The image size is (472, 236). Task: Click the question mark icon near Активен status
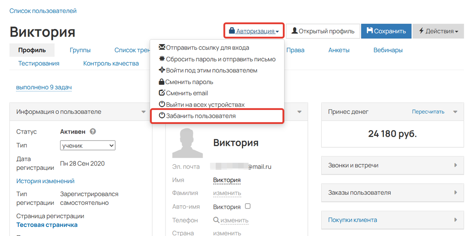point(92,131)
